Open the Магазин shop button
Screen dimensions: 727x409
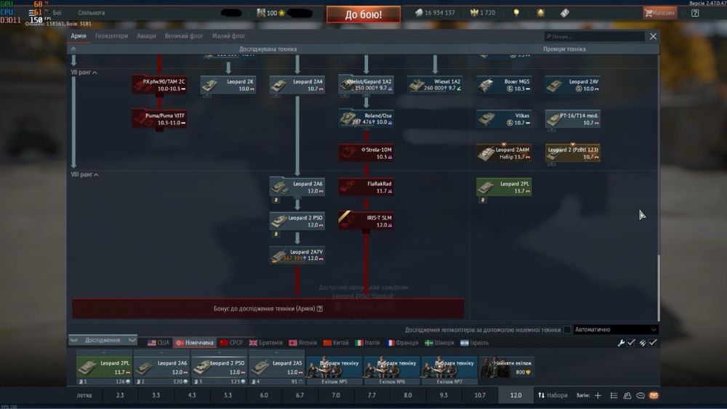(659, 13)
